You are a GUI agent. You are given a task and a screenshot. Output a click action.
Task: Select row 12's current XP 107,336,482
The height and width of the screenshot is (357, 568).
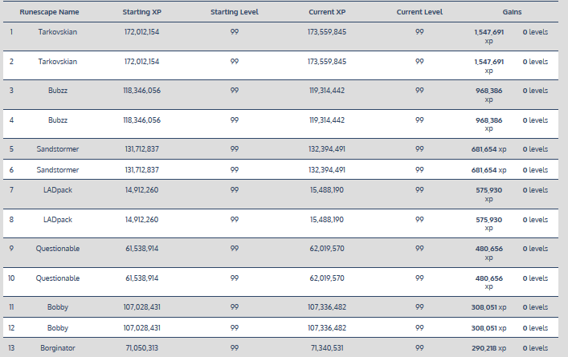327,328
